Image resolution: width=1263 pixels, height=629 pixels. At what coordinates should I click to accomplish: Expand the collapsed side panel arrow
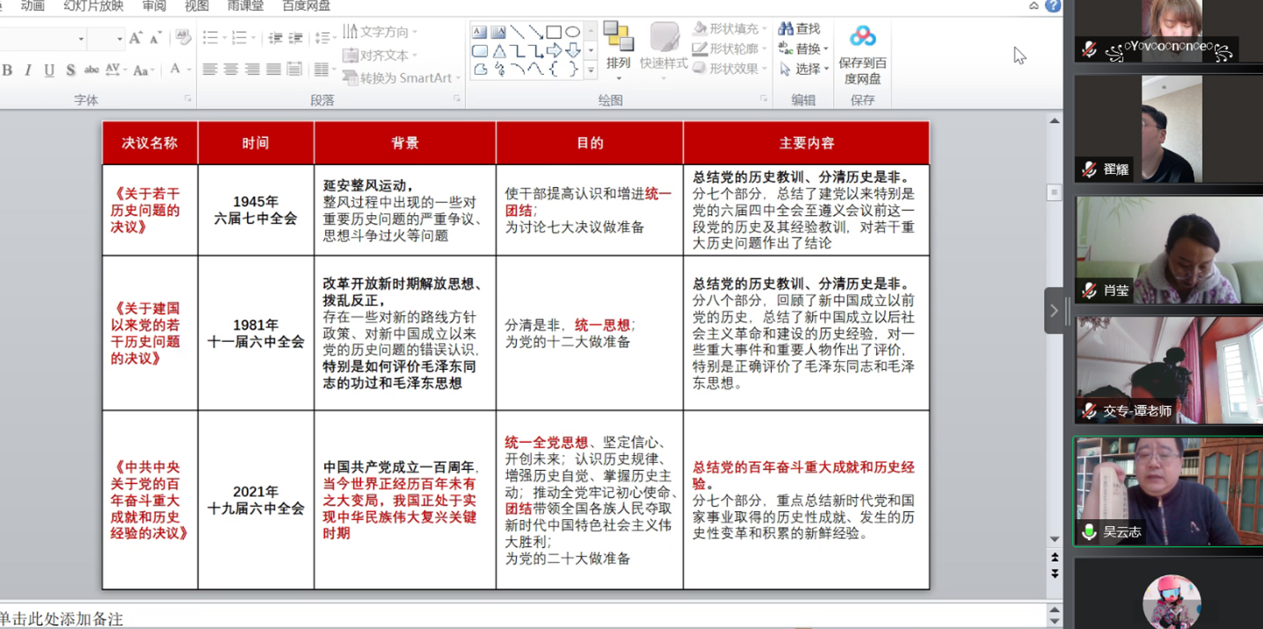pos(1054,310)
